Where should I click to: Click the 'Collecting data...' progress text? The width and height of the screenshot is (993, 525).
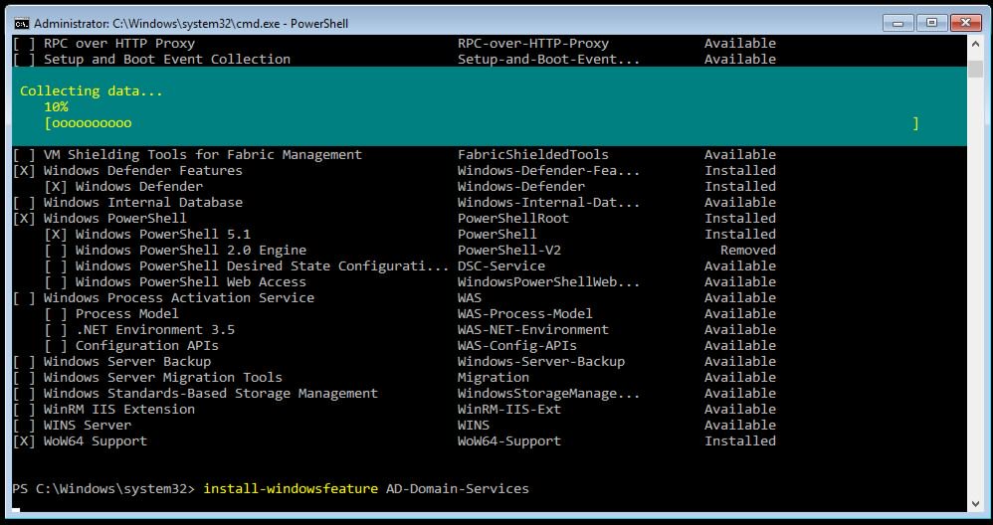tap(92, 91)
